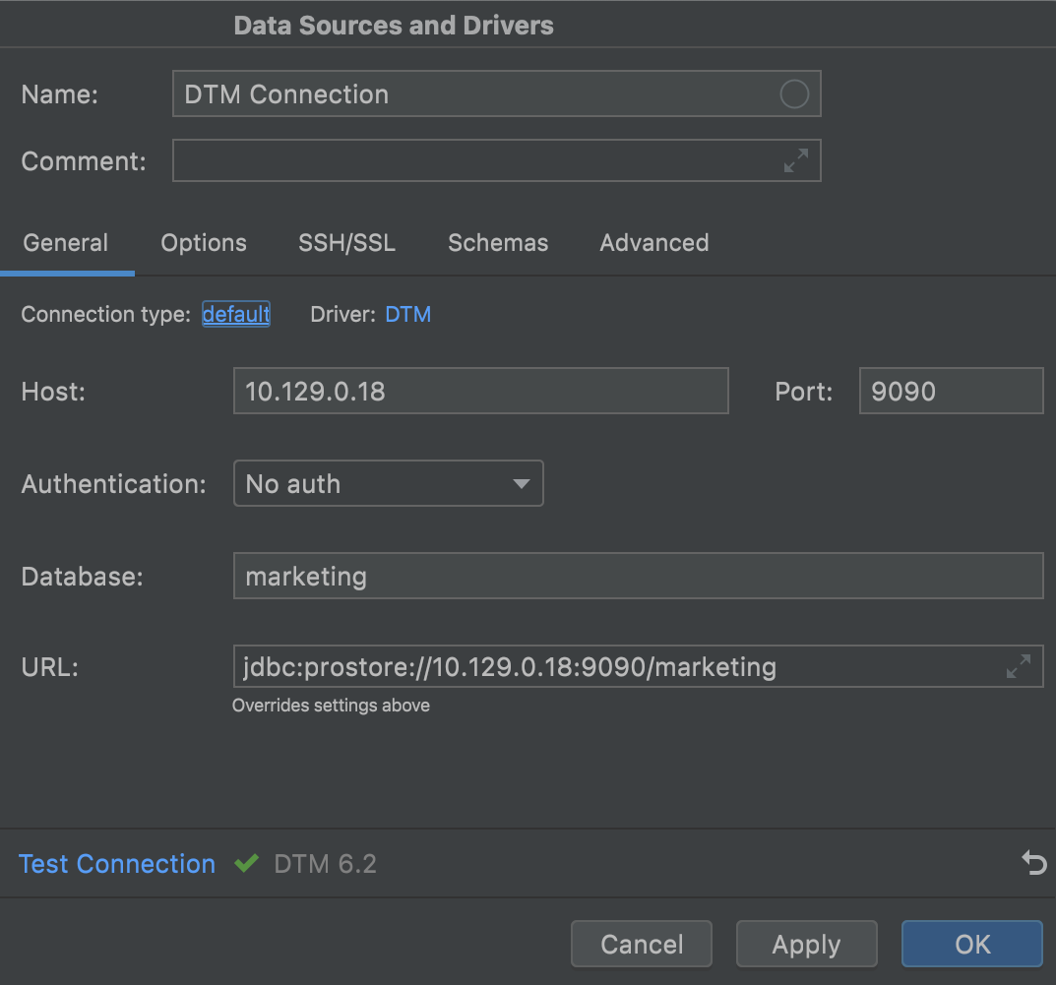Go to the Advanced tab
Image resolution: width=1056 pixels, height=985 pixels.
click(654, 243)
